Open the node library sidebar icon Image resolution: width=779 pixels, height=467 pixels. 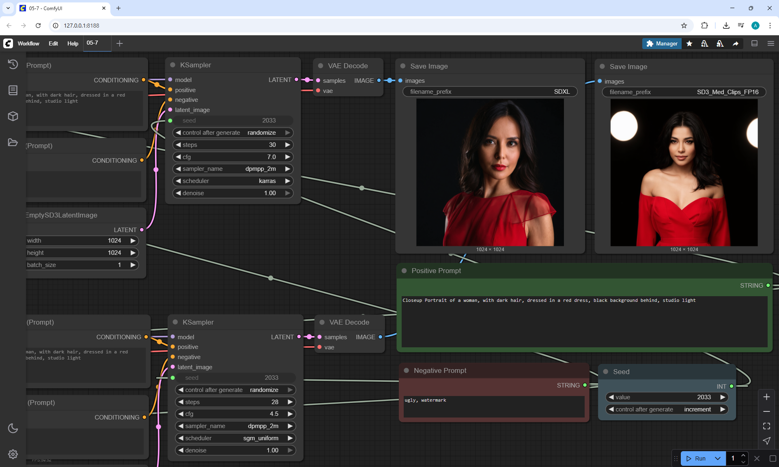click(13, 90)
